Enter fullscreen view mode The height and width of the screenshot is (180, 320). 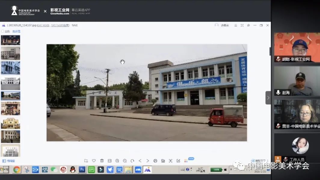(x=242, y=25)
